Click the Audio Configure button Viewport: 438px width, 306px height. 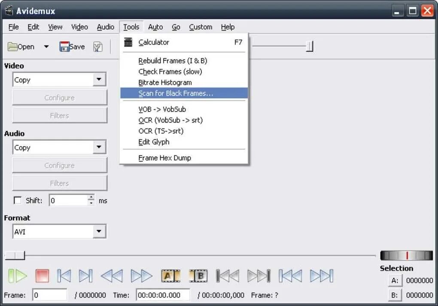click(60, 165)
